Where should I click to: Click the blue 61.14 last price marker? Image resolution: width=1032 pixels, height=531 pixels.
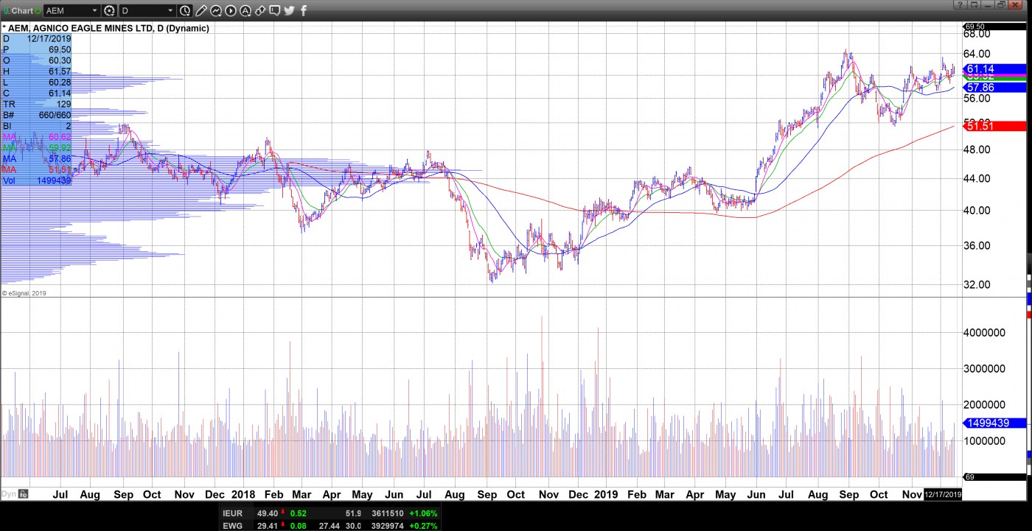(994, 68)
